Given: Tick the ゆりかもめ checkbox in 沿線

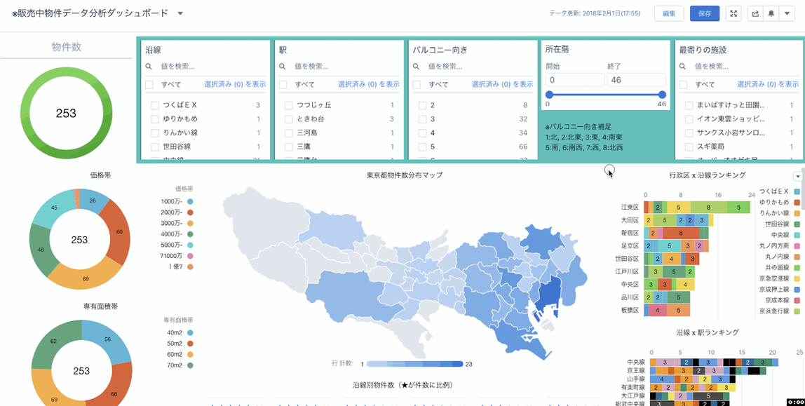Looking at the screenshot, I should [155, 119].
